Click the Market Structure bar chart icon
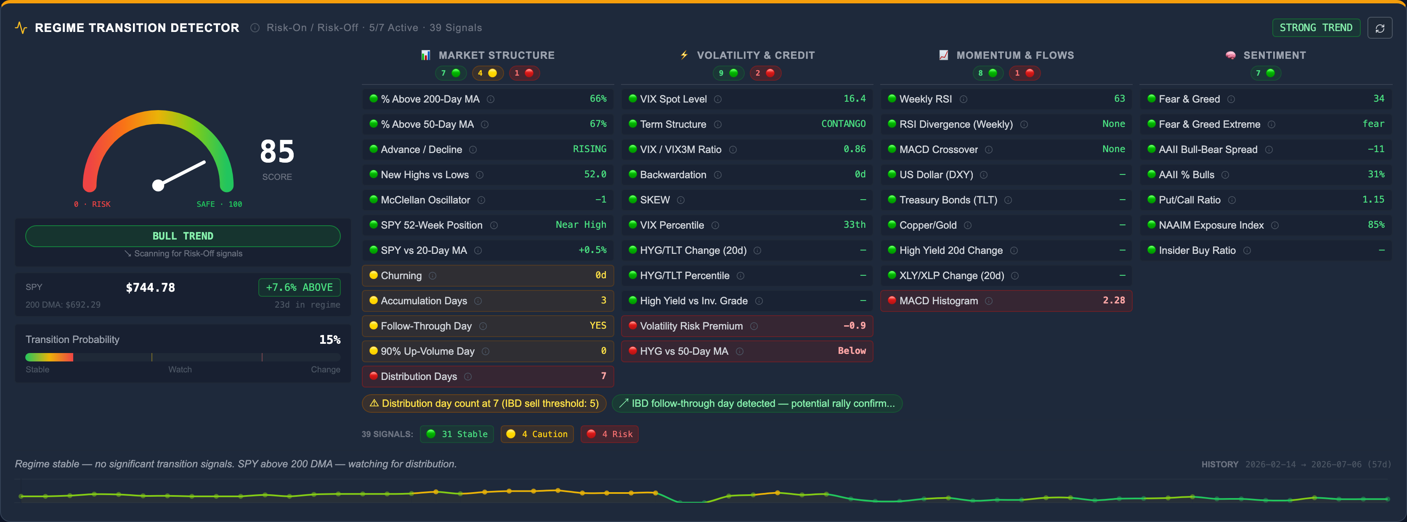1407x522 pixels. coord(425,55)
